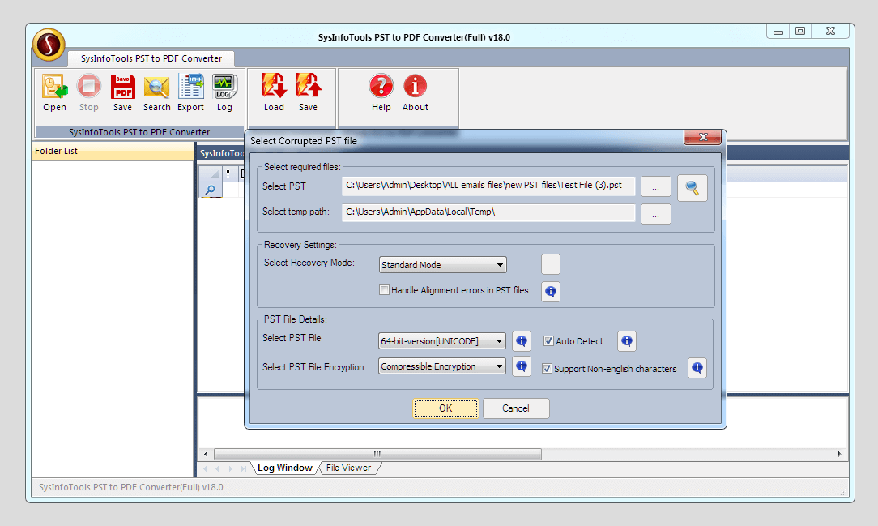Click the Load snapshot icon
Image resolution: width=878 pixels, height=526 pixels.
pos(274,93)
